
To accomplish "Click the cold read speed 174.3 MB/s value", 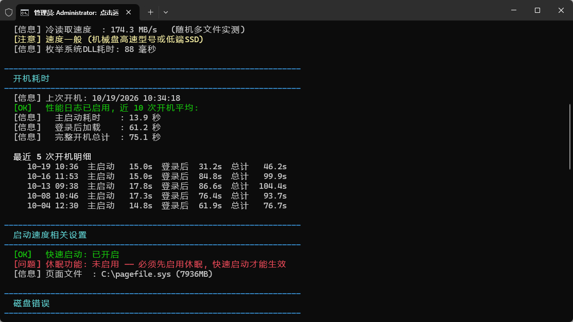I will tap(134, 29).
